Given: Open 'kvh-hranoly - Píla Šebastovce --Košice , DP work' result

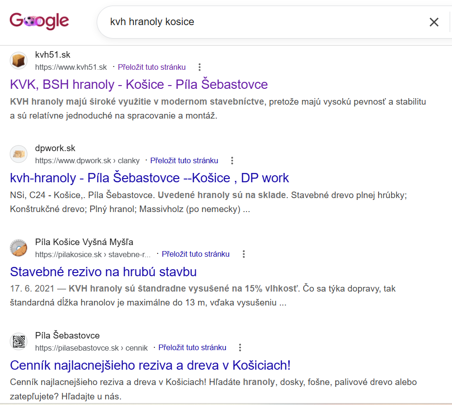Looking at the screenshot, I should (x=149, y=178).
